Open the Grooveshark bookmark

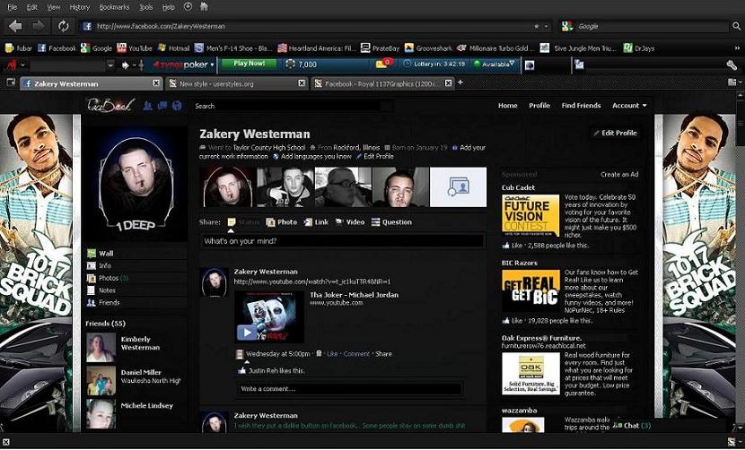428,48
